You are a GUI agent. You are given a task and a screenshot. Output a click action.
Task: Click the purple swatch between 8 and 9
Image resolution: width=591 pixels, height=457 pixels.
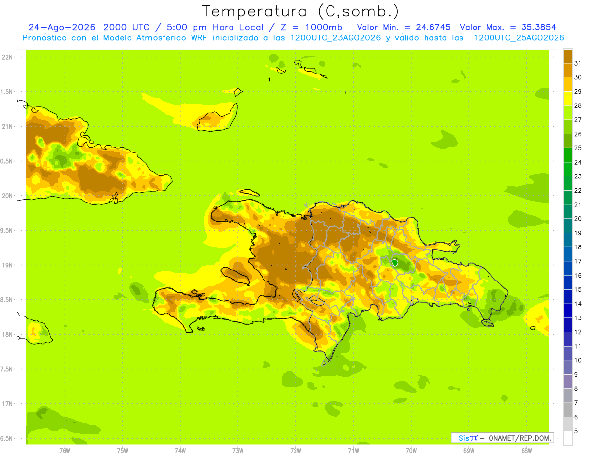tap(568, 382)
